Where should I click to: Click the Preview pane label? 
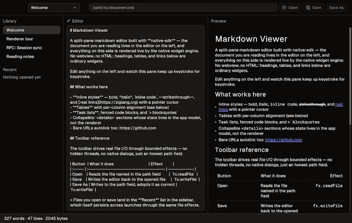(219, 21)
